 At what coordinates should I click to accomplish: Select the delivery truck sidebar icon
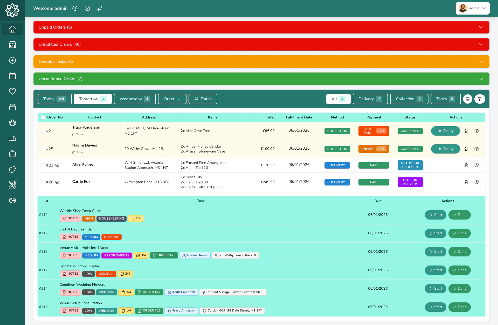pyautogui.click(x=12, y=138)
